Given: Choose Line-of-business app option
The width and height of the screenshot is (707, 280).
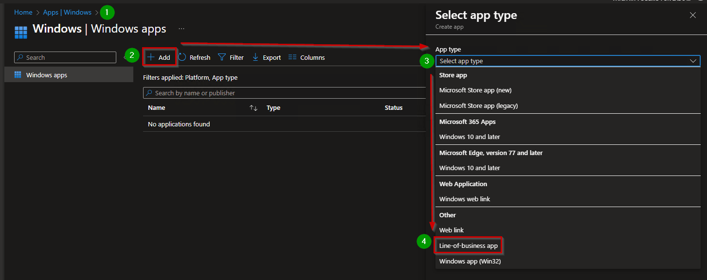Looking at the screenshot, I should pyautogui.click(x=568, y=245).
